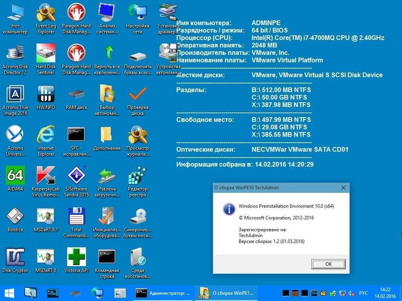
Task: Open Синхронизация буквы носителей icon
Action: coord(138,222)
